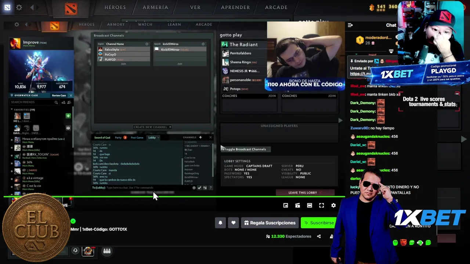Click Leave This Lobby button
Image resolution: width=470 pixels, height=264 pixels.
pos(305,192)
